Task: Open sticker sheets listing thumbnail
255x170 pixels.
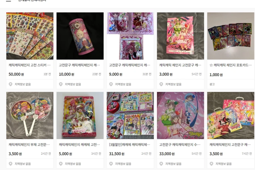Action: (30, 36)
